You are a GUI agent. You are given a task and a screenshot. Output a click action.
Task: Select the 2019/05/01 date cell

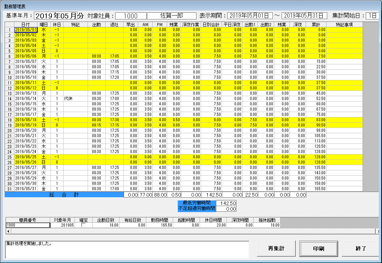(x=25, y=30)
